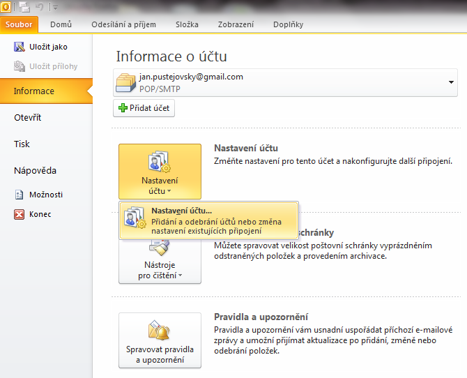Expand Nastavení účtu button dropdown arrow
Image resolution: width=467 pixels, height=378 pixels.
(x=169, y=191)
